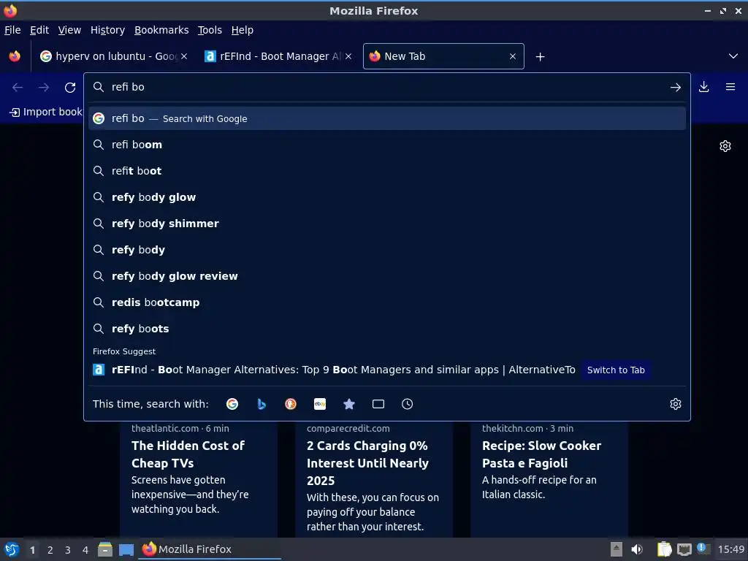This screenshot has width=748, height=561.
Task: Choose the 'refy boots' suggestion
Action: coord(387,329)
